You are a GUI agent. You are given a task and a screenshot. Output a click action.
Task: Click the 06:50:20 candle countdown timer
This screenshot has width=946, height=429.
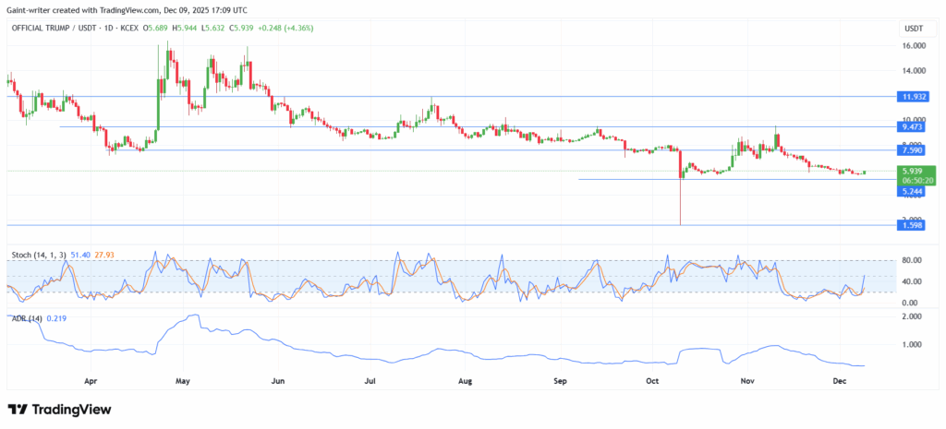coord(916,180)
